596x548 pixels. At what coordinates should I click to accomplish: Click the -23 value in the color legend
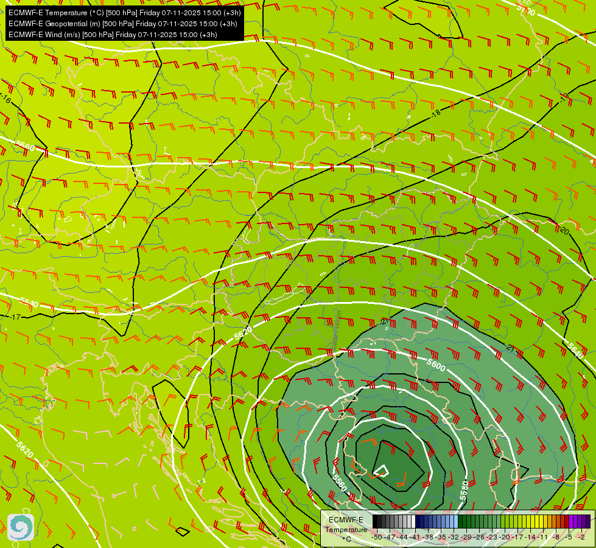click(492, 537)
